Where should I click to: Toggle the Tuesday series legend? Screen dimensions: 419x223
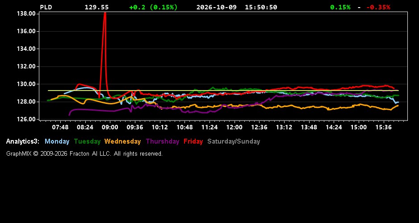pyautogui.click(x=87, y=142)
